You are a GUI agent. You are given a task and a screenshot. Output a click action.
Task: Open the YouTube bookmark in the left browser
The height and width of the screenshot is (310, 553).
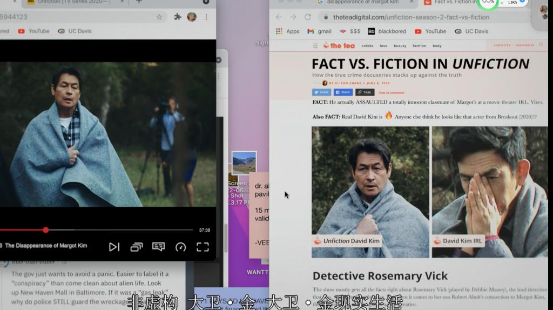(34, 31)
